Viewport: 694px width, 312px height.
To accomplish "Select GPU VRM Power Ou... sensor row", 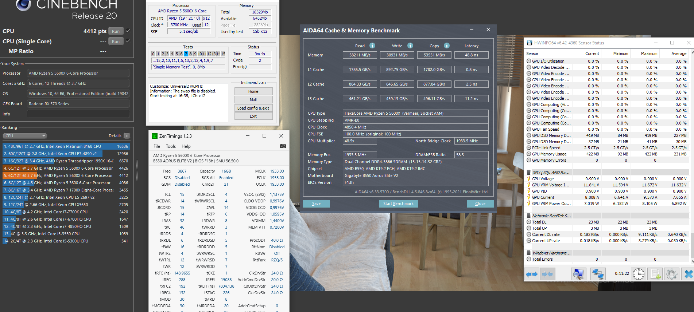I will (607, 204).
